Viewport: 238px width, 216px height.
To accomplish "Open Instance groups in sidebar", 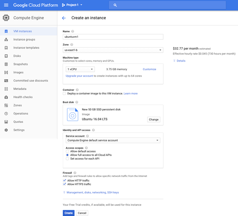I will [x=29, y=39].
